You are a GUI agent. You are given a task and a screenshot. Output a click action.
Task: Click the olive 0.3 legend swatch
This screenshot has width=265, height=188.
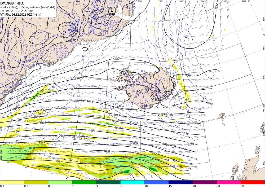tap(36, 182)
